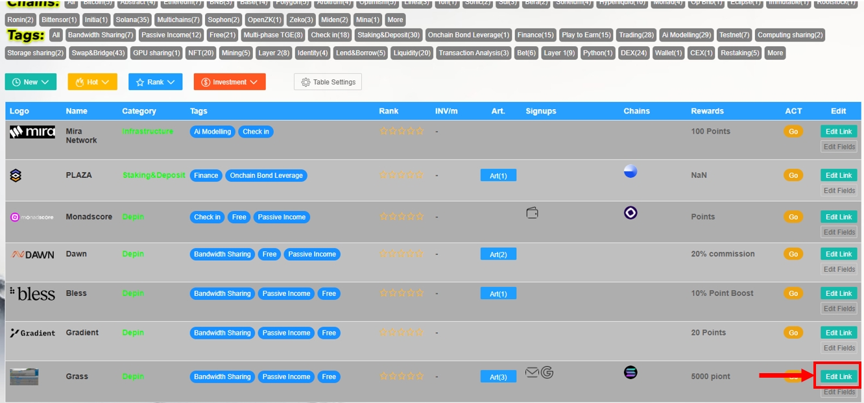
Task: Open the Hot sort dropdown
Action: [x=93, y=82]
